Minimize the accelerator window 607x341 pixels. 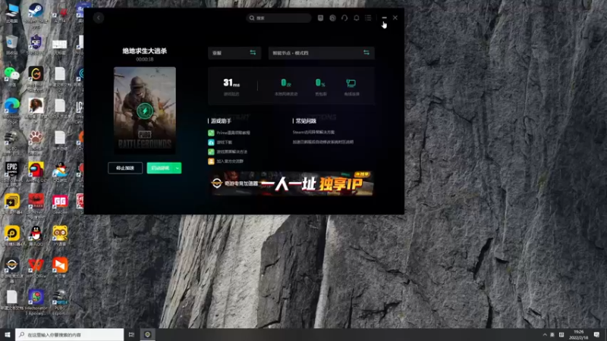tap(384, 17)
